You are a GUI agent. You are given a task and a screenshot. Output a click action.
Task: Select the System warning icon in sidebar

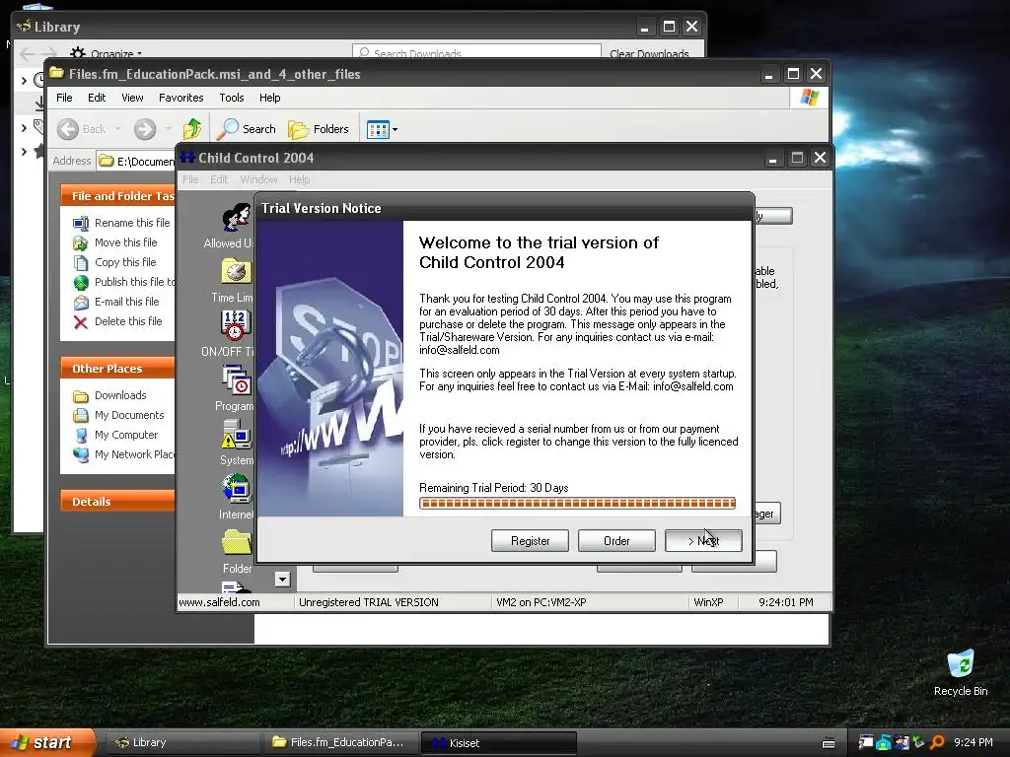coord(237,434)
